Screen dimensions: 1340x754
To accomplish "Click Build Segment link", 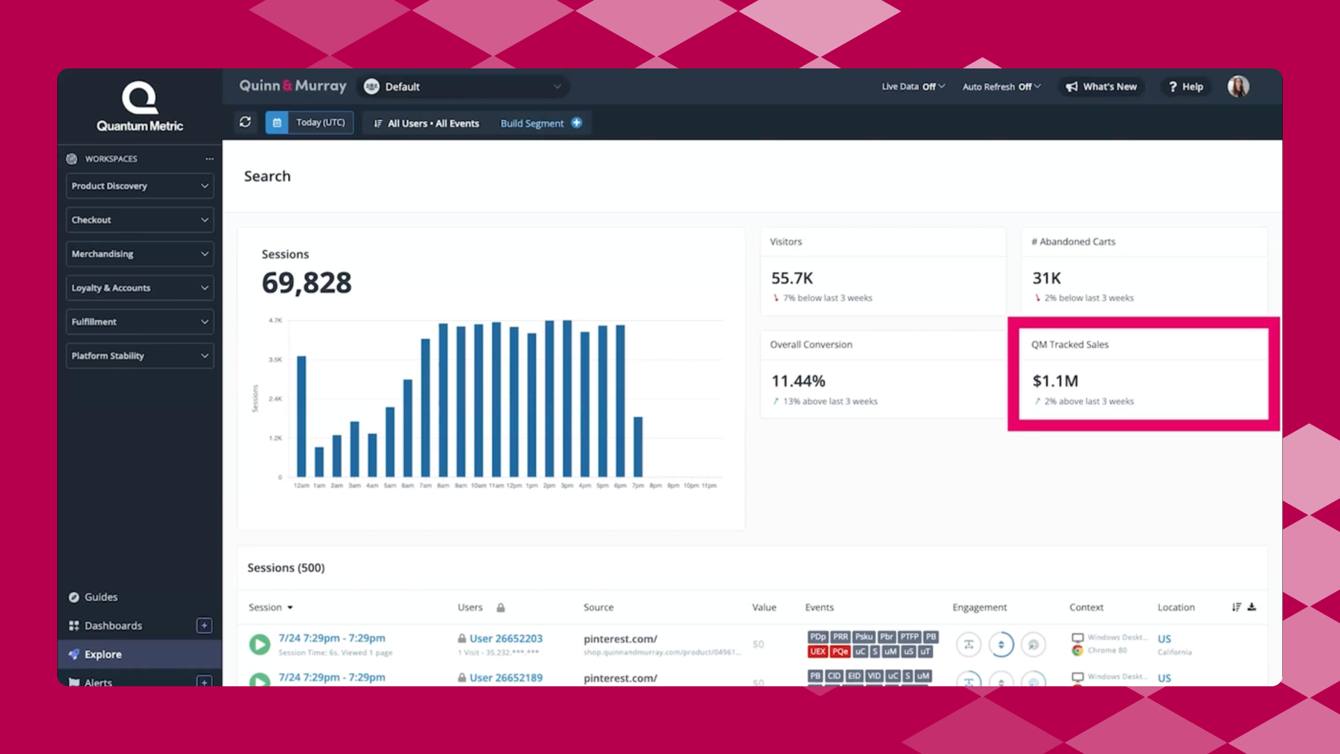I will 532,124.
